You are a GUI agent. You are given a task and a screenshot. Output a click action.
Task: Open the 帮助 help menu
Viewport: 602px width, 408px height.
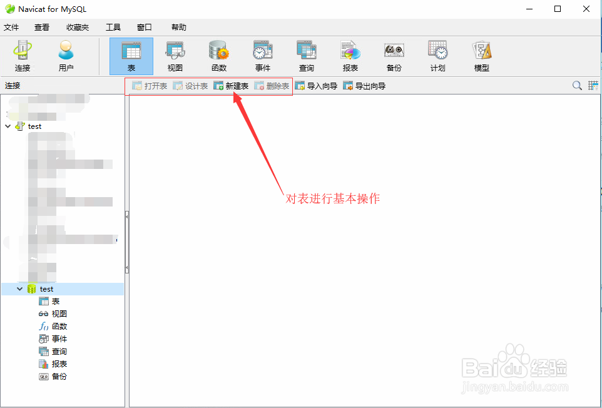click(179, 28)
